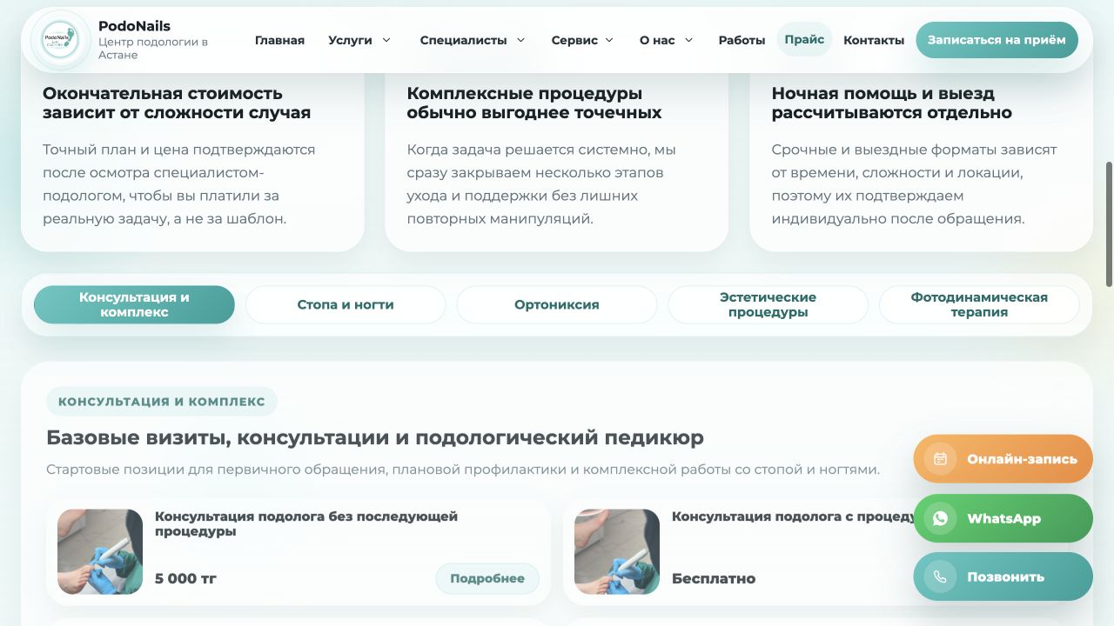Switch to the Ортониксия tab
This screenshot has height=626, width=1114.
[x=557, y=304]
